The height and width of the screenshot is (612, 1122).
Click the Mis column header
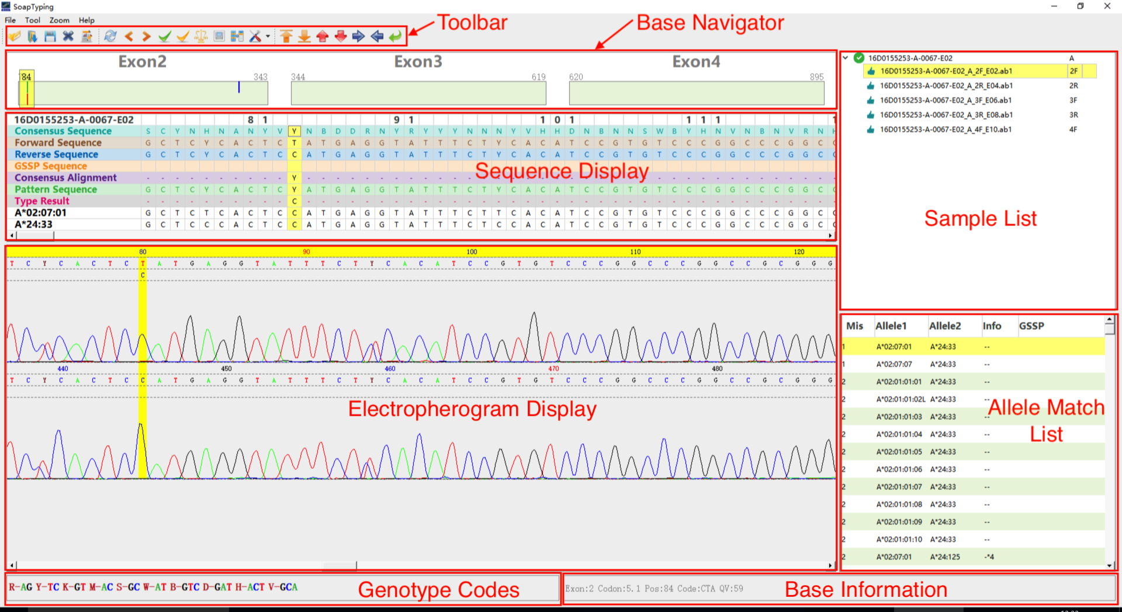[854, 326]
